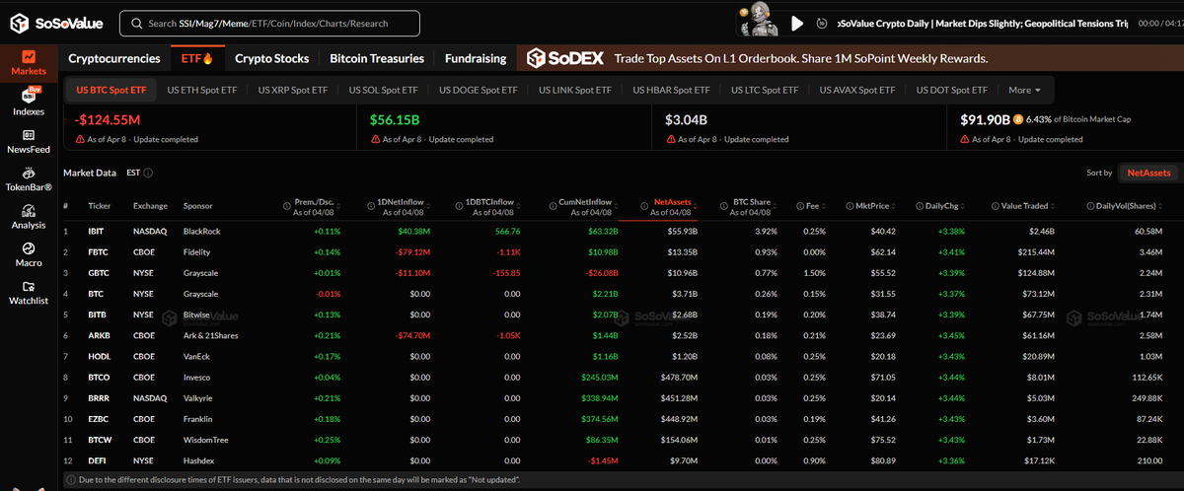The image size is (1184, 491).
Task: Select the US ETH Spot ETF tab
Action: pyautogui.click(x=202, y=90)
